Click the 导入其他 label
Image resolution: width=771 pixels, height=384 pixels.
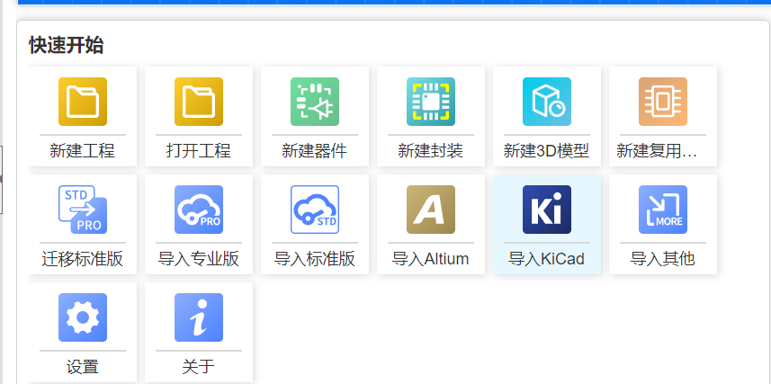click(x=663, y=259)
